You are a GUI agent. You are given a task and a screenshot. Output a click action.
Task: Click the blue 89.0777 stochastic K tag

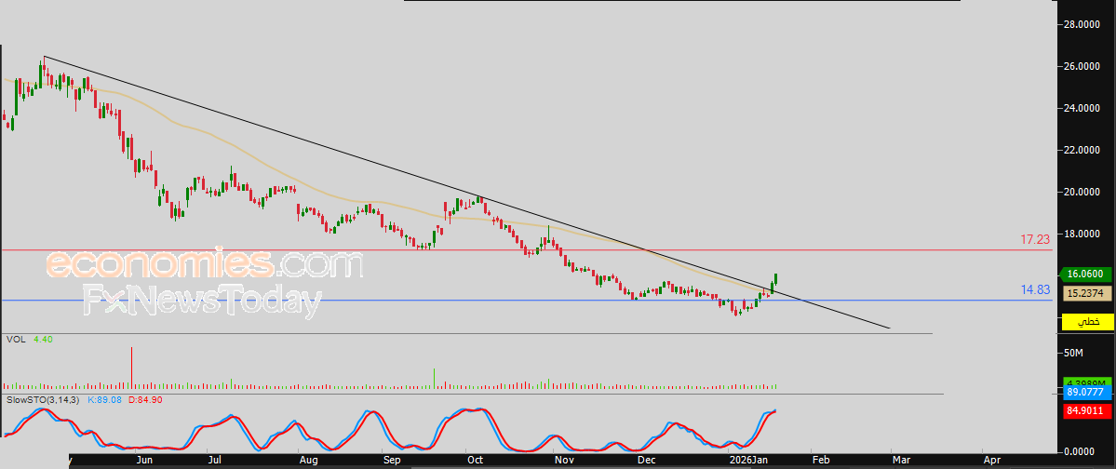(1086, 394)
